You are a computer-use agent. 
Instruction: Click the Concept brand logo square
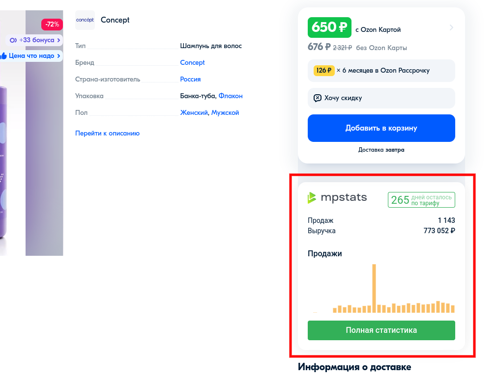tap(85, 20)
